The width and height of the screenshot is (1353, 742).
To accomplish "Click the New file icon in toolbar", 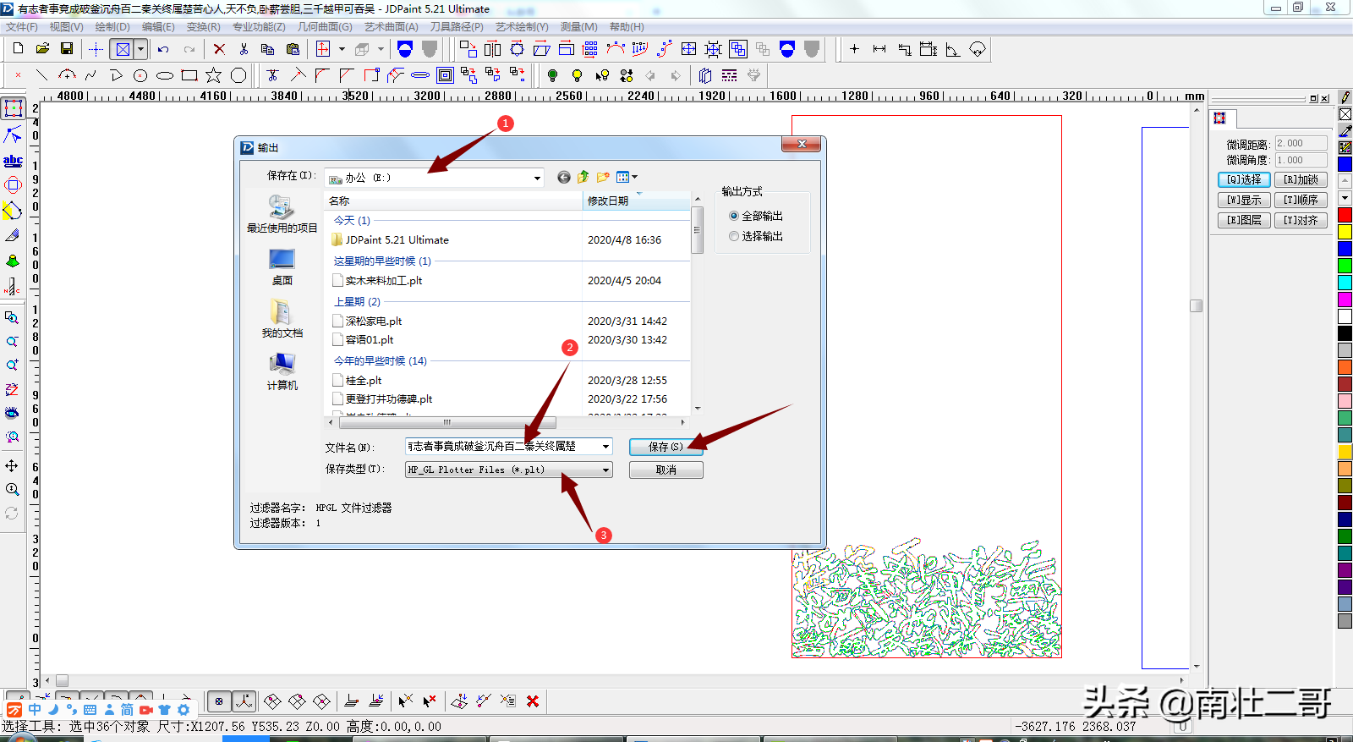I will point(18,49).
